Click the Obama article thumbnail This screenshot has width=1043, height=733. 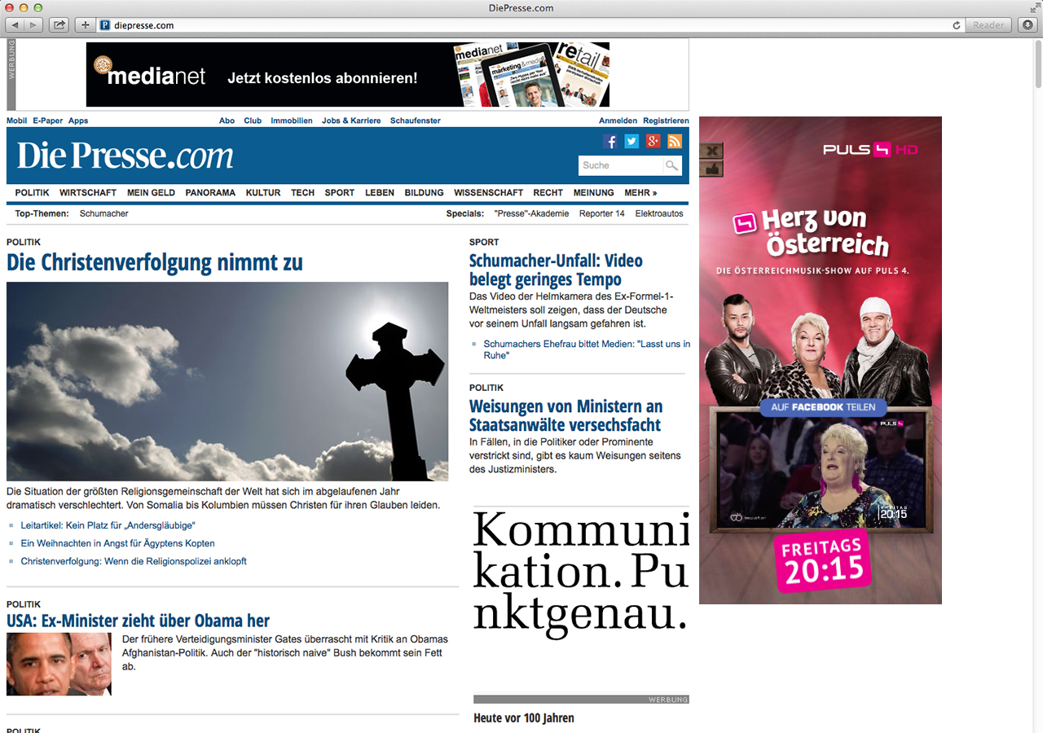point(59,664)
